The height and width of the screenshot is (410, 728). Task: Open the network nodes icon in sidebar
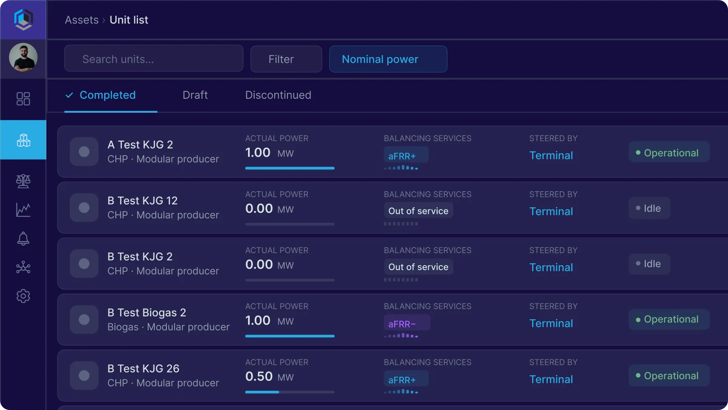[x=23, y=267]
